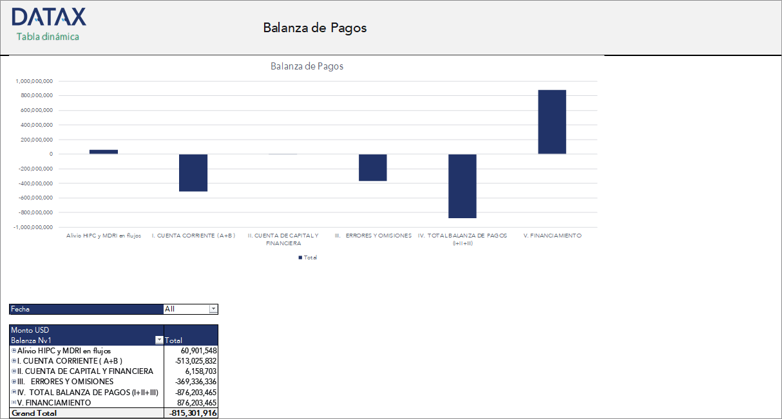Click the plus icon beside V. FINANCIAMIENTO

[x=14, y=402]
